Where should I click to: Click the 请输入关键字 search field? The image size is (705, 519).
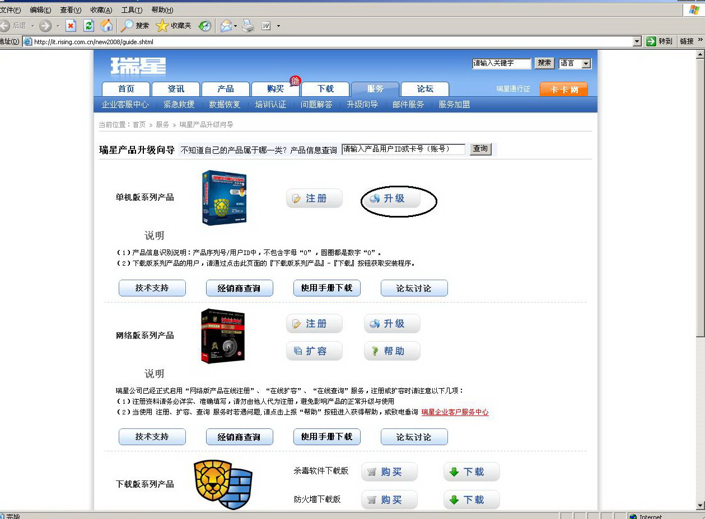[x=502, y=64]
